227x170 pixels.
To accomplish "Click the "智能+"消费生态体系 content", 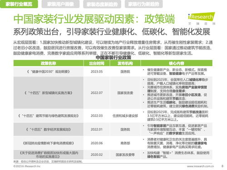I will [177, 155].
